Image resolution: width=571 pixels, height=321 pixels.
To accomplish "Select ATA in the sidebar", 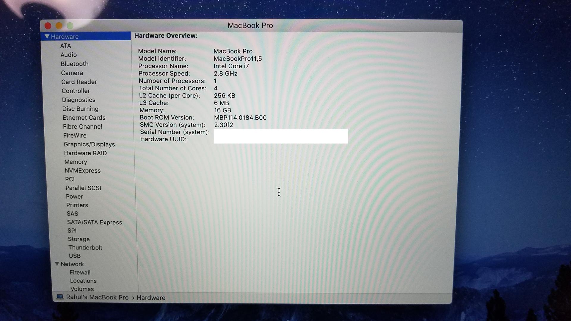I will click(x=65, y=46).
